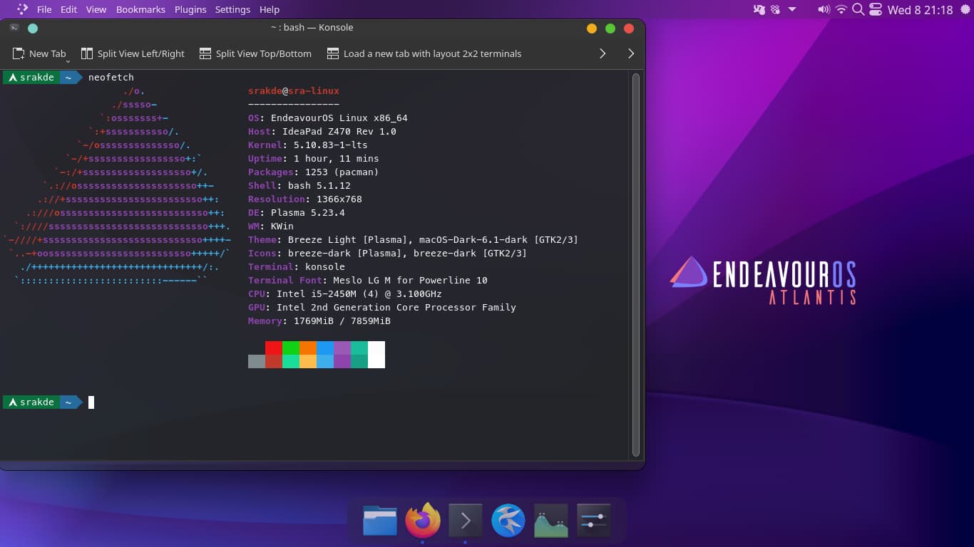Open the File menu

(43, 9)
